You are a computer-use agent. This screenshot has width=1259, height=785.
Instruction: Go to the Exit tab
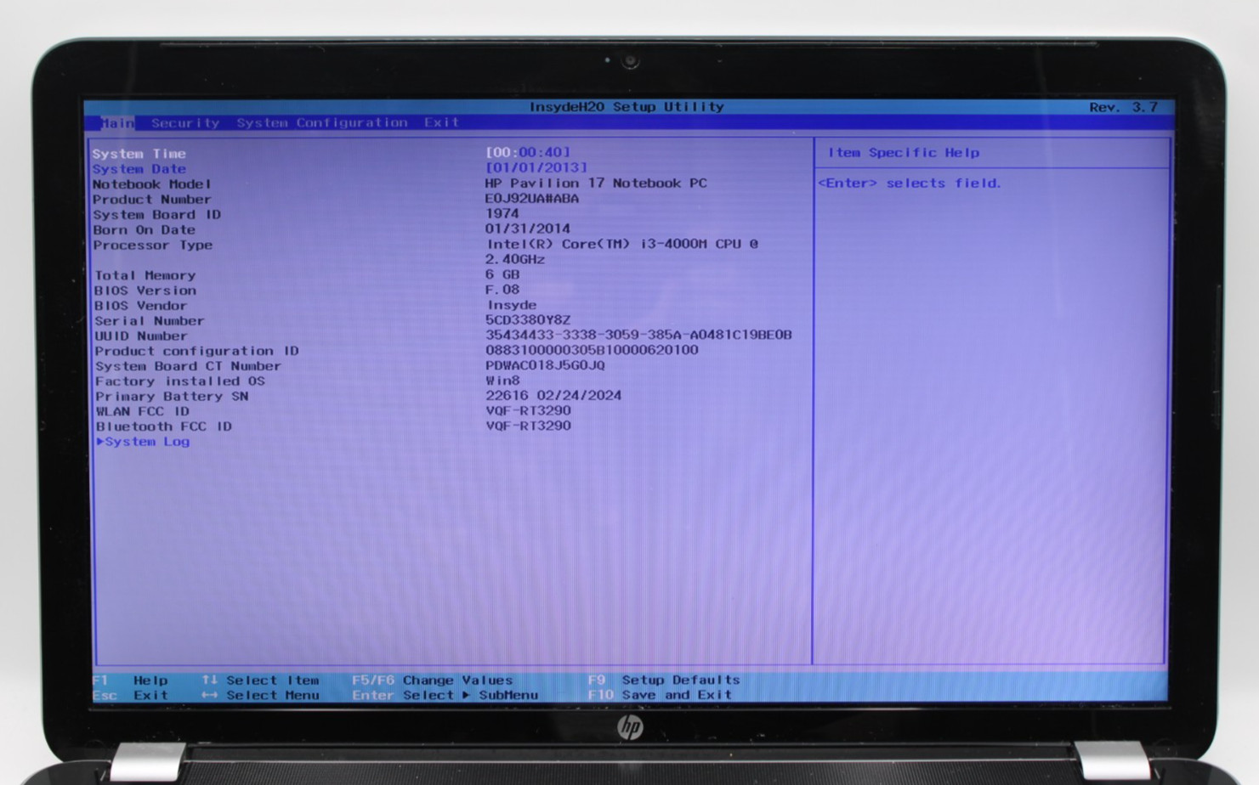pyautogui.click(x=441, y=122)
